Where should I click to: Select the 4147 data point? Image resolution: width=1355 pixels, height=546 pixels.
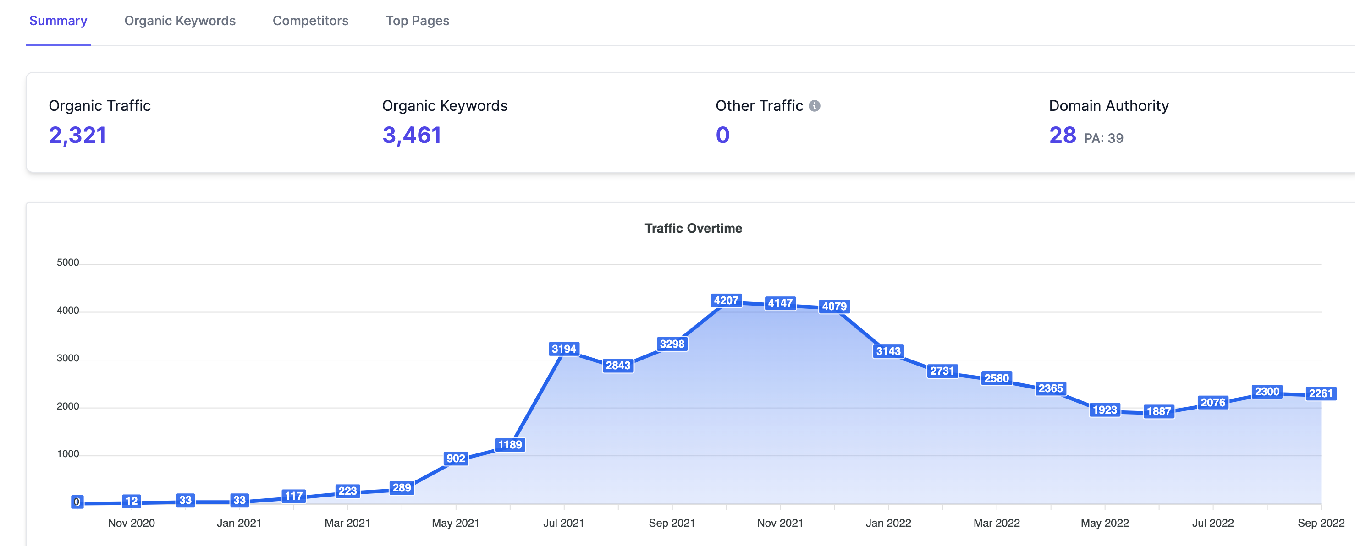(x=780, y=303)
